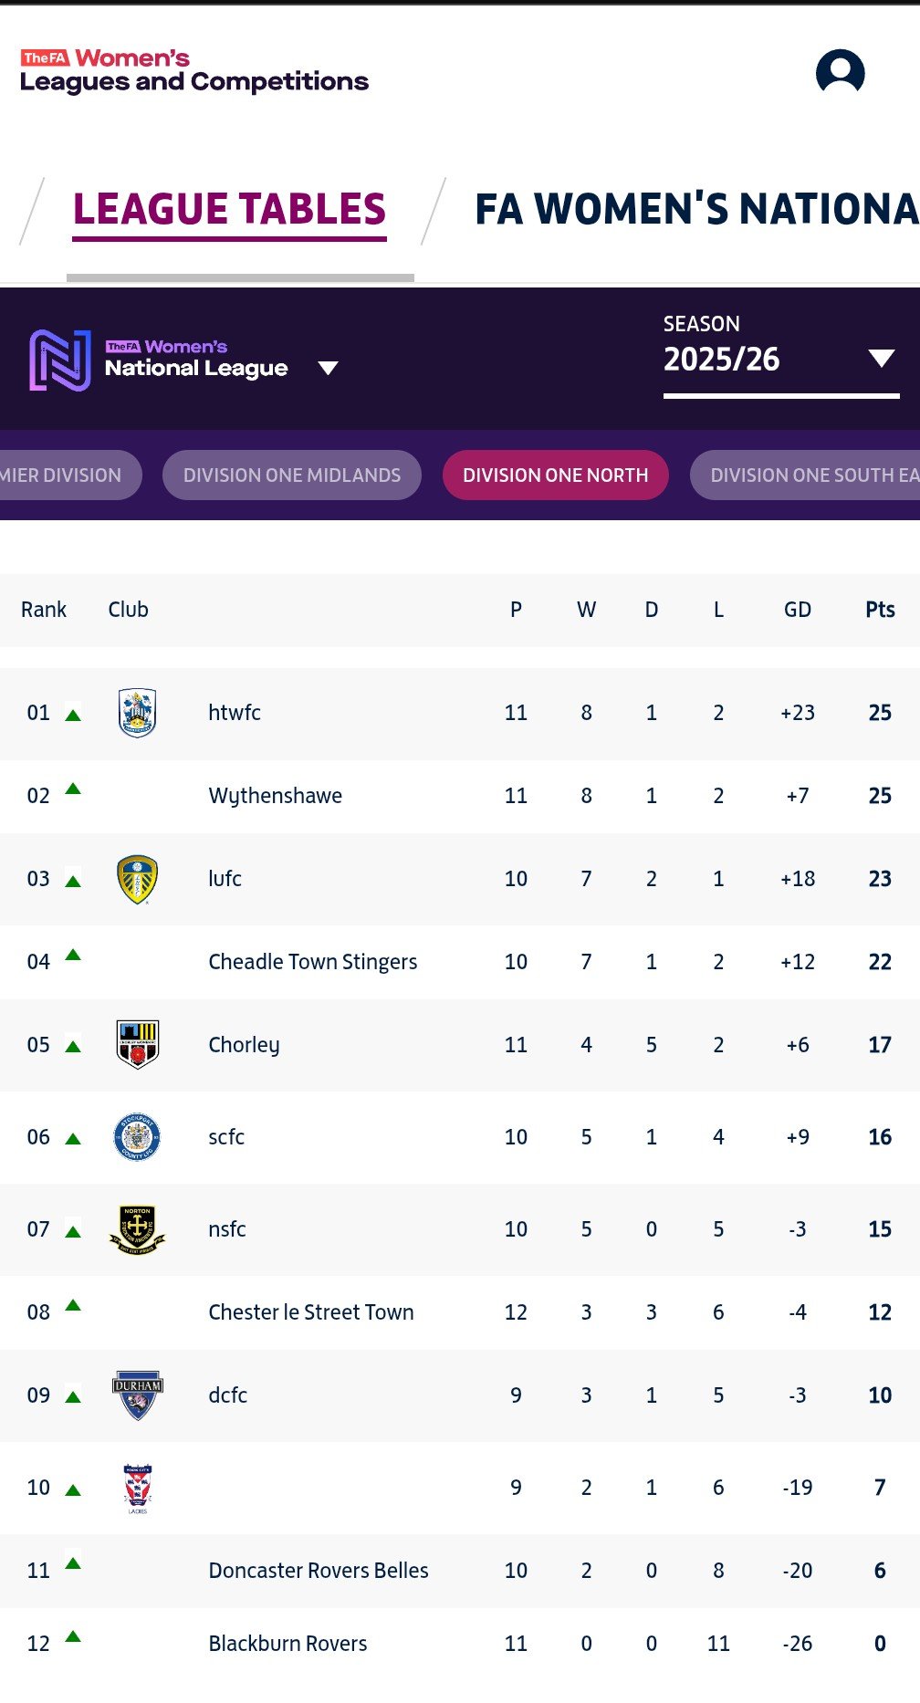Select the Division One North tab
The image size is (920, 1703).
[555, 475]
